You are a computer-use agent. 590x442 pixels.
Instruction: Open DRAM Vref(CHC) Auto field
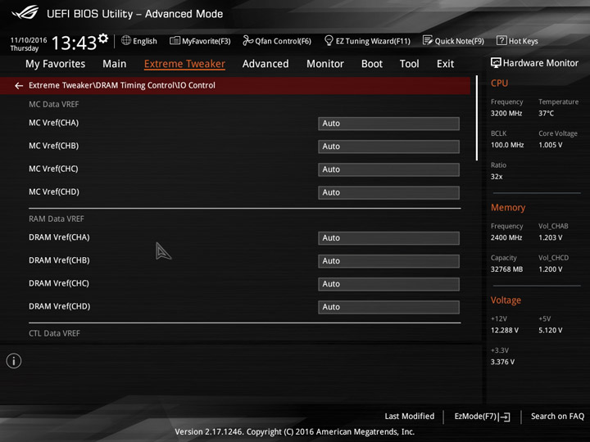388,284
